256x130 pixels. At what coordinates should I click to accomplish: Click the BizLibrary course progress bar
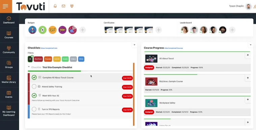tap(197, 74)
